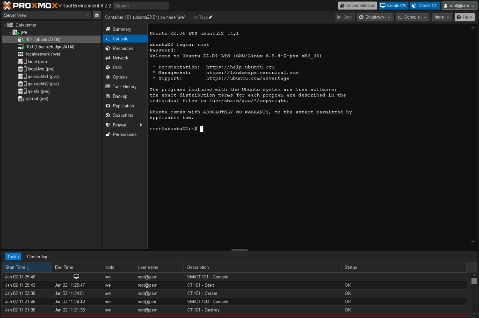Expand the Firewall submenu arrow

pos(141,125)
